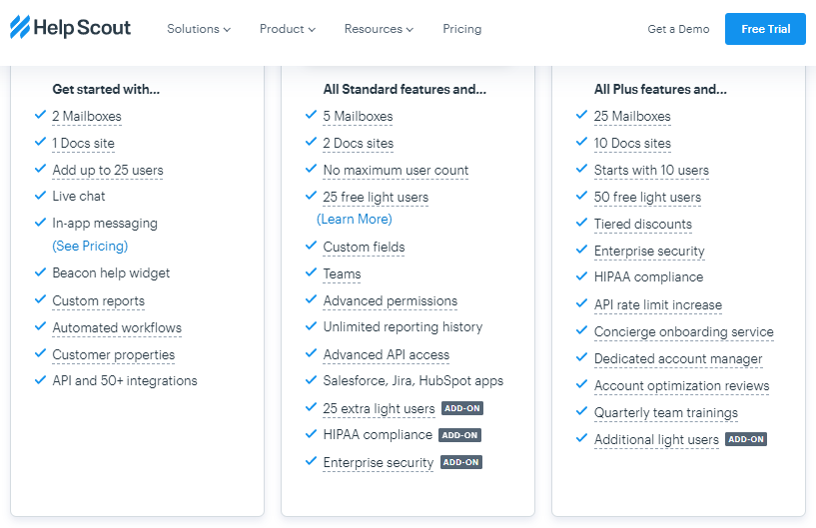Click the ADD-ON badge beside 25 extra light users
This screenshot has width=816, height=528.
462,408
